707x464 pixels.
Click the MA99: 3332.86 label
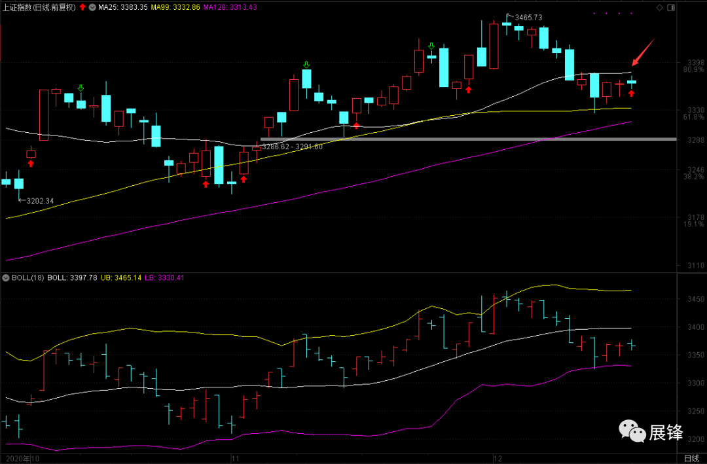click(175, 8)
